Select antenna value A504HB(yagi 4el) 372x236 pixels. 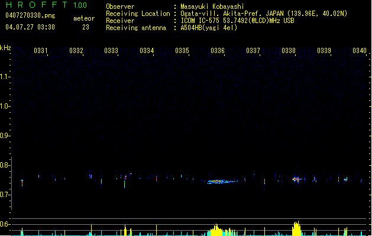[209, 28]
